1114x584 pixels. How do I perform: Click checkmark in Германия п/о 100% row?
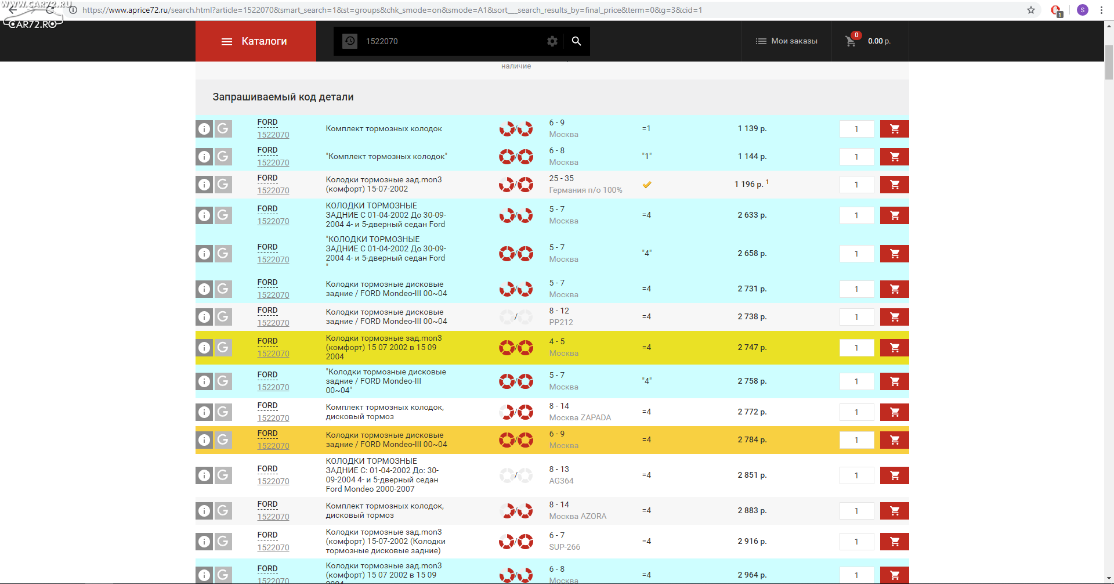coord(647,185)
